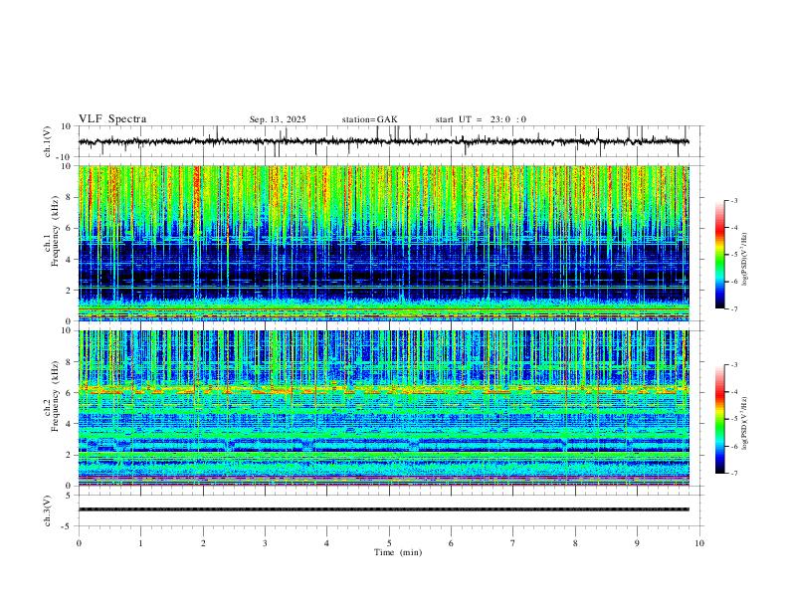The height and width of the screenshot is (609, 788).
Task: Click the ch.1 voltage waveform trace panel
Action: click(390, 141)
